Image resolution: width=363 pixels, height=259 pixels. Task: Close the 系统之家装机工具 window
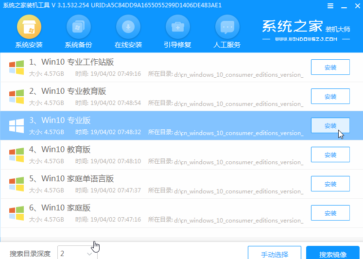pyautogui.click(x=358, y=6)
